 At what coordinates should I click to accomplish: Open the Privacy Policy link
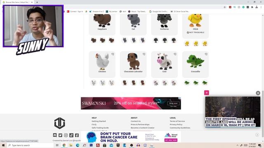coord(176,125)
